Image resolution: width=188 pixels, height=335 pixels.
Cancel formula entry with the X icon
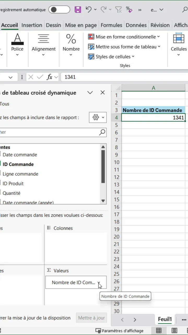point(31,77)
